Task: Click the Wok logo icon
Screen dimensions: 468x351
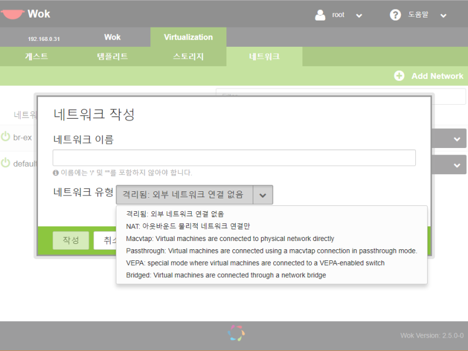Action: point(12,14)
